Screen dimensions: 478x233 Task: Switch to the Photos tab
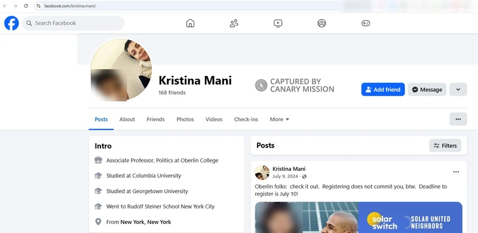pyautogui.click(x=185, y=119)
